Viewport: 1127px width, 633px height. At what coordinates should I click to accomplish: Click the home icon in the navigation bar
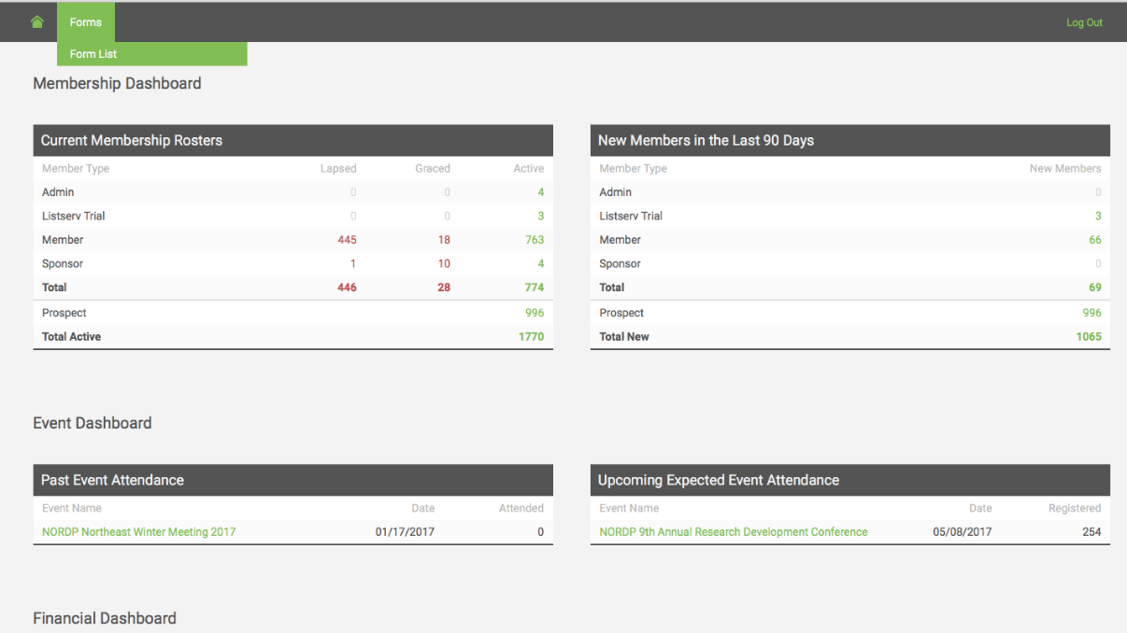[37, 21]
